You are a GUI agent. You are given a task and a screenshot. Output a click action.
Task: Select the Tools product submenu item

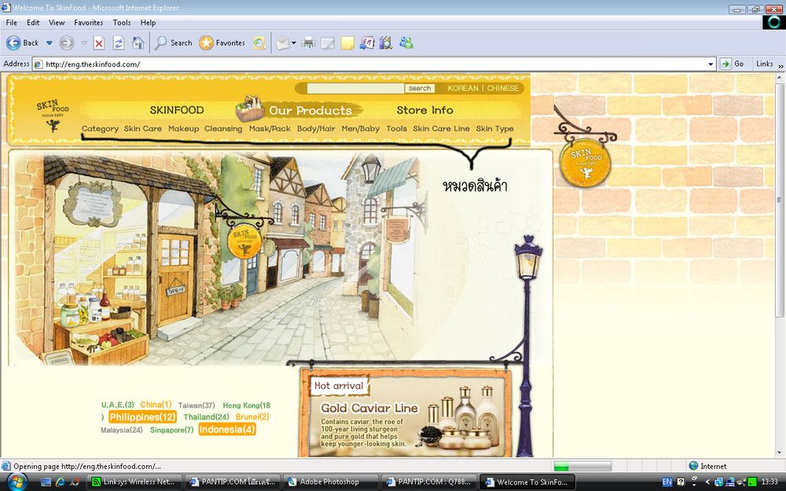tap(396, 129)
